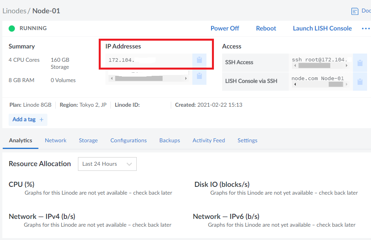Open the Docs icon link

pyautogui.click(x=355, y=11)
